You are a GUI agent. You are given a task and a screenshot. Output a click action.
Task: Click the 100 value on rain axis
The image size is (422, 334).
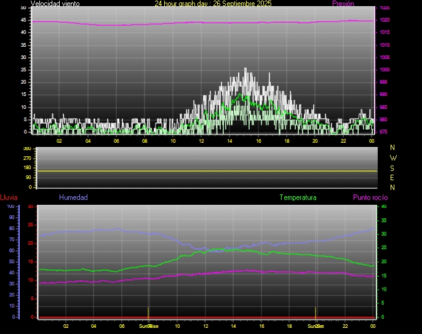tap(10, 206)
